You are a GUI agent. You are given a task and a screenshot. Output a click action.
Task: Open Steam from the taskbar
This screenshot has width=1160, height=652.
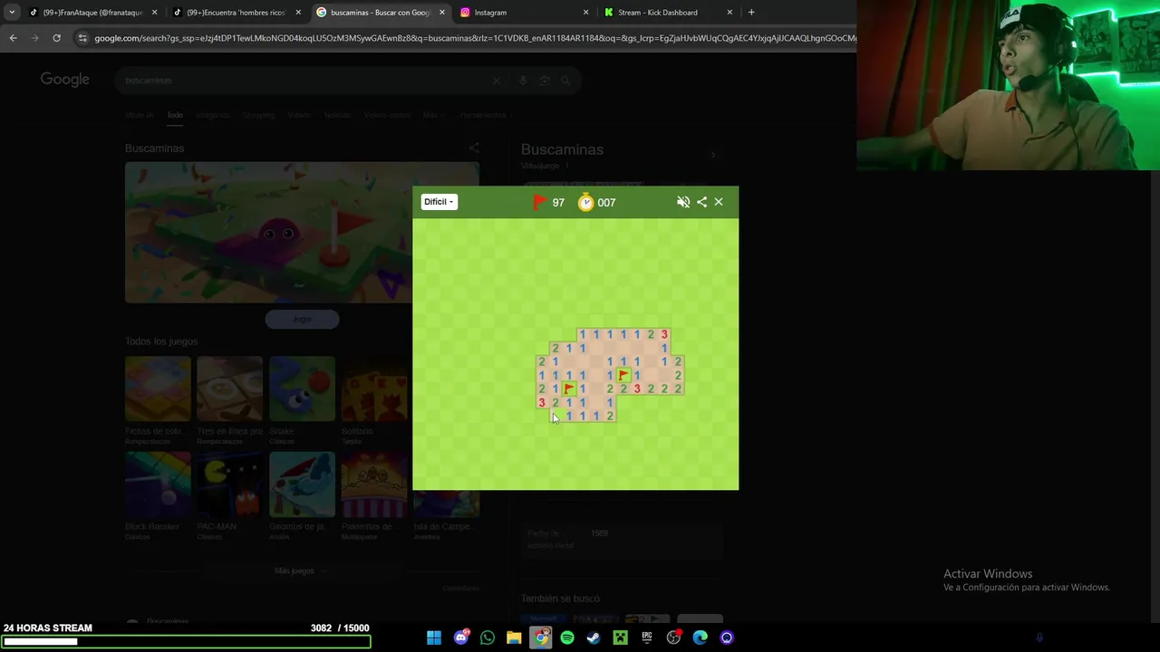click(594, 638)
